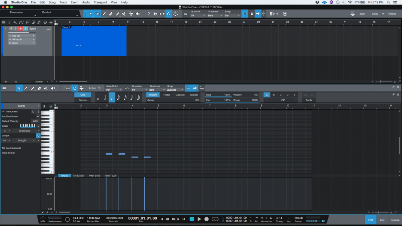Open the marker track flag icon

(x=28, y=22)
